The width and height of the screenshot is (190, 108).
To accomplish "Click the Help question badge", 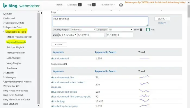I will coord(94,5).
